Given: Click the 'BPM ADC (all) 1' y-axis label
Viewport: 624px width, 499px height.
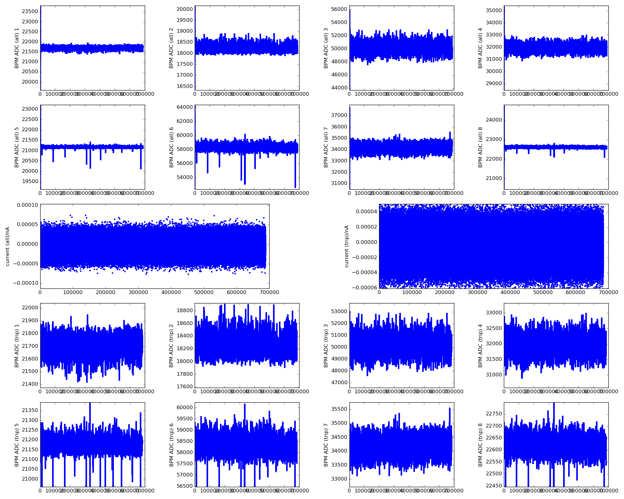Looking at the screenshot, I should click(x=17, y=48).
